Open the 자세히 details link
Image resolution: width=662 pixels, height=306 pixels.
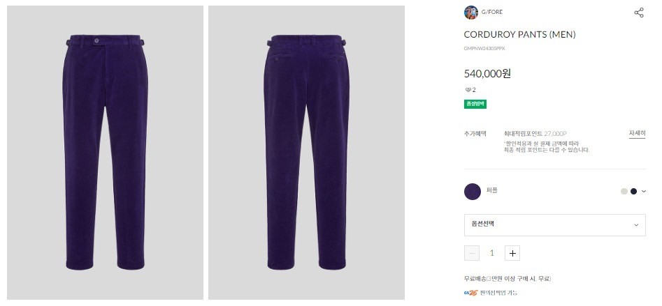pyautogui.click(x=637, y=133)
